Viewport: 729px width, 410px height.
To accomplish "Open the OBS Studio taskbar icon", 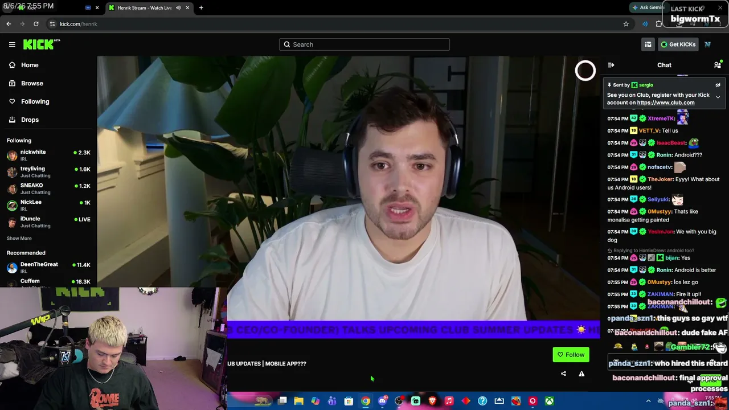I will coord(399,401).
